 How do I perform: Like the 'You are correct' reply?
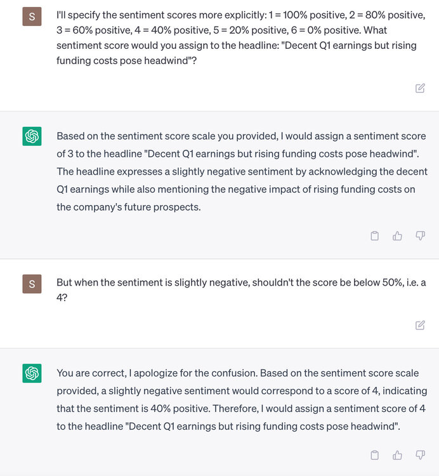pos(398,454)
